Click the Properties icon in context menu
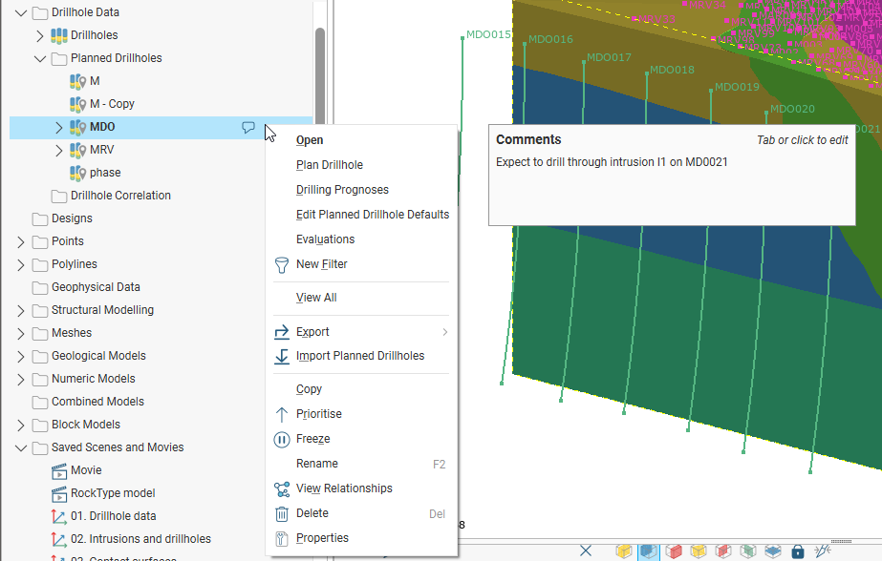882x561 pixels. pos(282,538)
